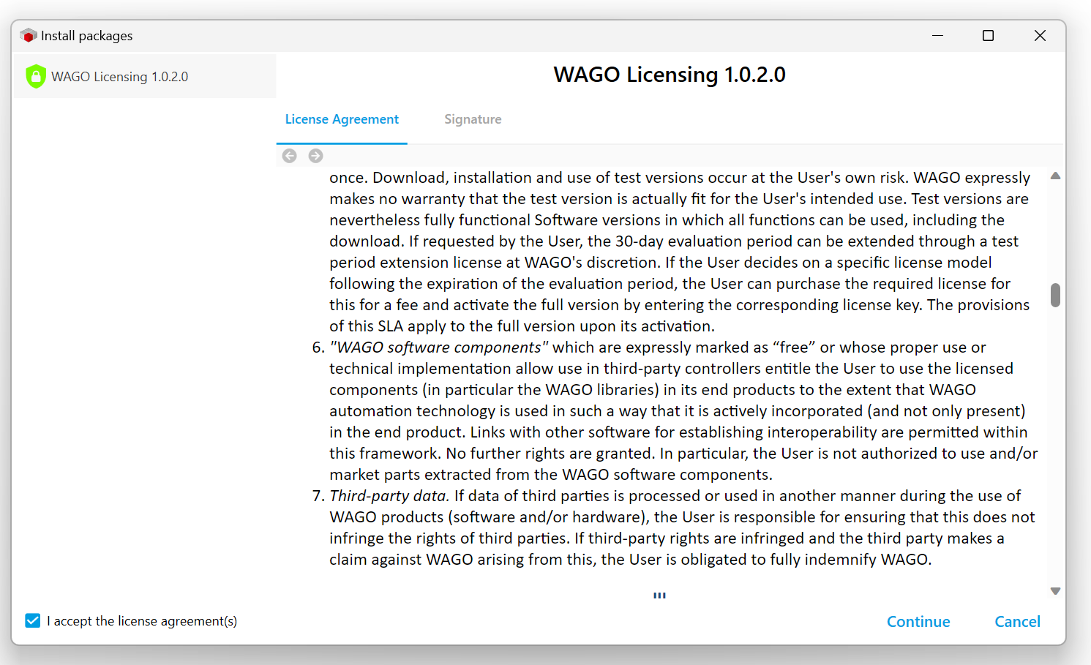Viewport: 1091px width, 665px height.
Task: Click the "I accept the license agreement(s)" label
Action: point(142,621)
